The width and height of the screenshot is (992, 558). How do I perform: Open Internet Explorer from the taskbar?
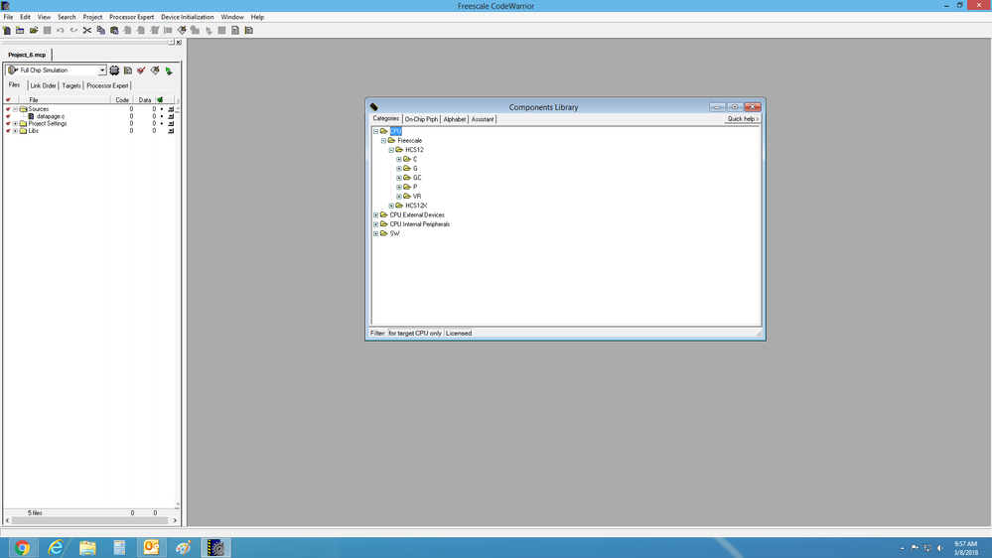[x=55, y=547]
